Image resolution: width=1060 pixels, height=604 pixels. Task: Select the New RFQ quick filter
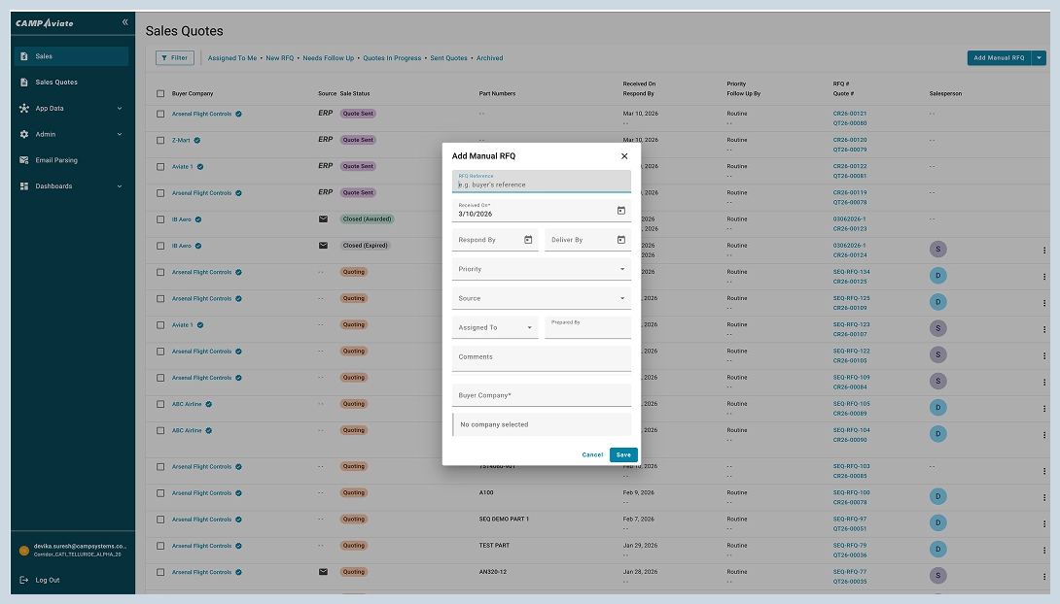tap(279, 58)
